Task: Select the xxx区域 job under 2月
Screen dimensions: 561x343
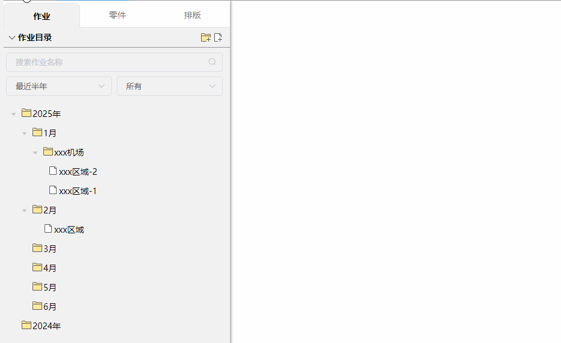Action: click(x=69, y=230)
